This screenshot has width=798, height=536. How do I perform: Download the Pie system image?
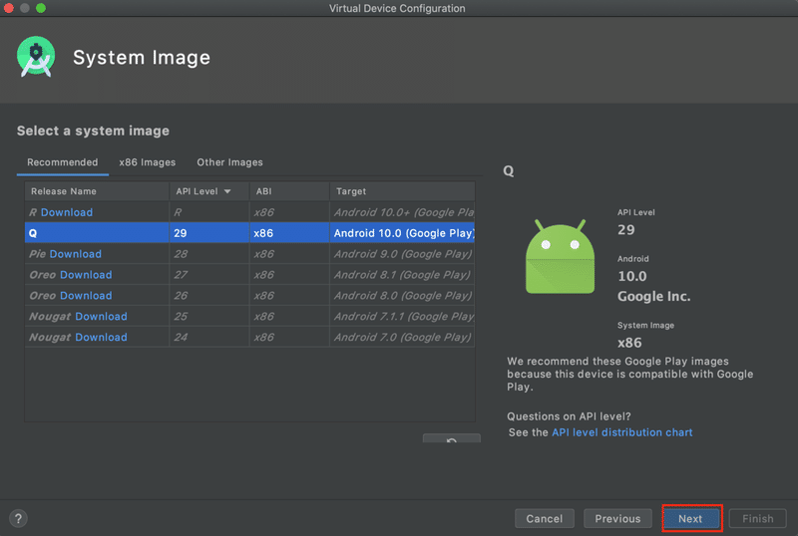pyautogui.click(x=76, y=254)
